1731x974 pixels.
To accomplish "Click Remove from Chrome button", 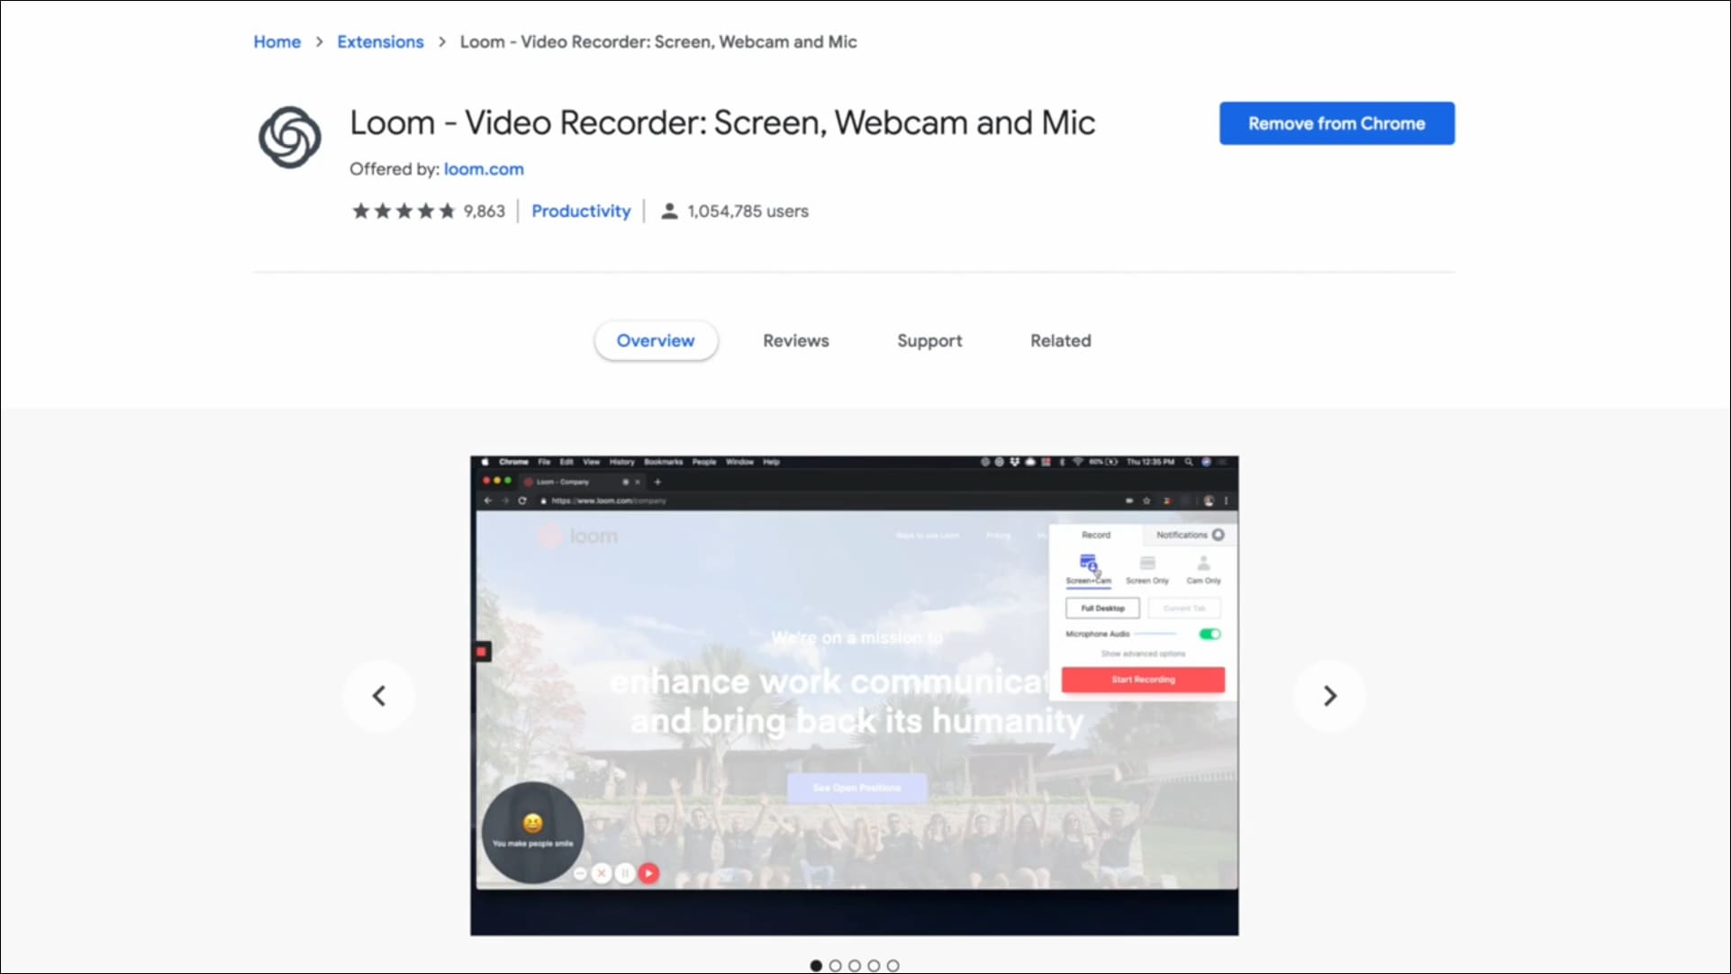I will [1336, 123].
